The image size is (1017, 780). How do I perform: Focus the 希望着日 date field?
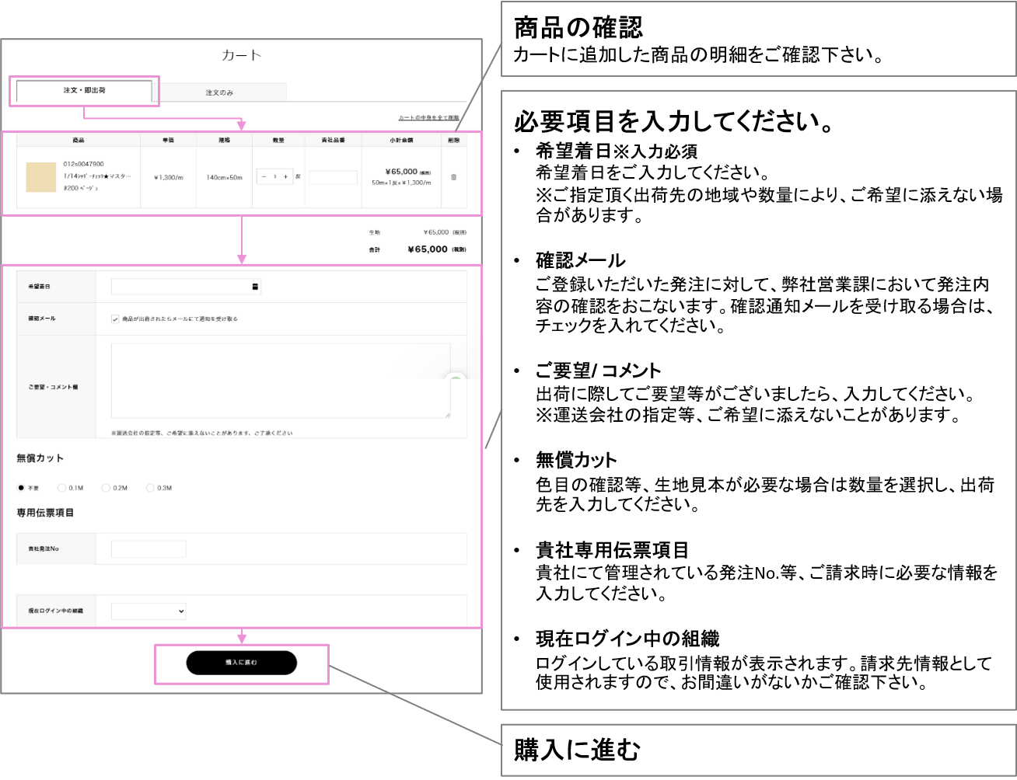click(x=186, y=287)
